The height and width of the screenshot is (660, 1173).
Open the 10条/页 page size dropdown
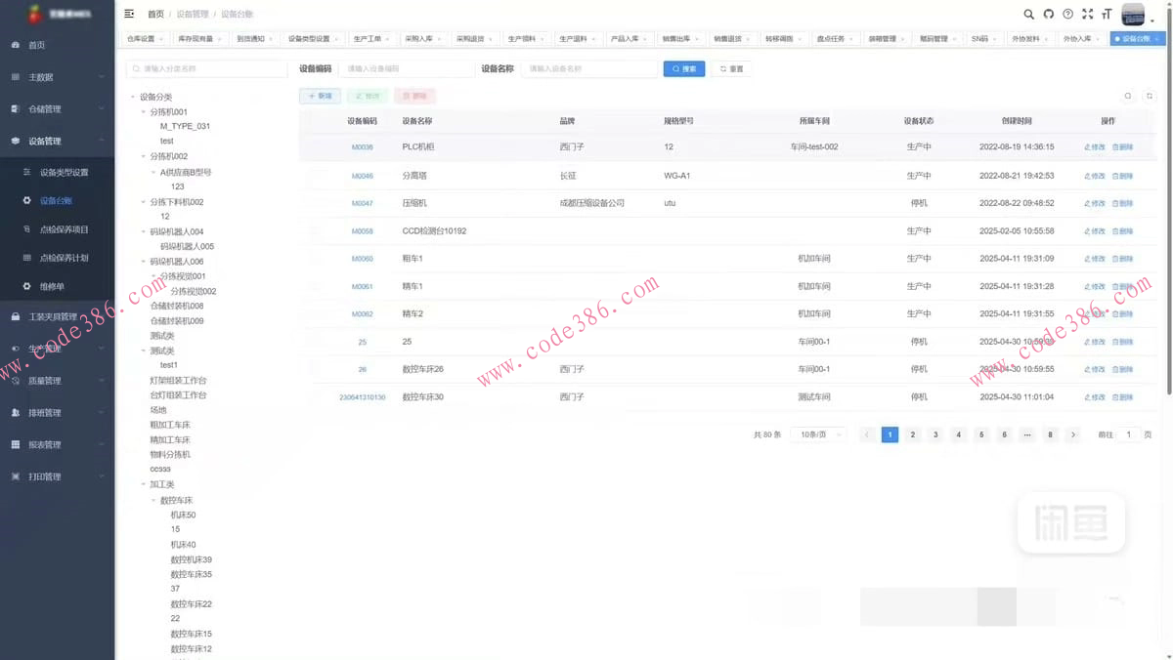[x=819, y=434]
